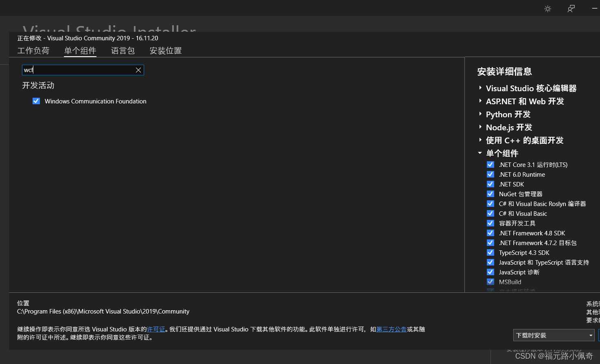Expand ASP.NET 和 Web 开发 section

point(480,101)
